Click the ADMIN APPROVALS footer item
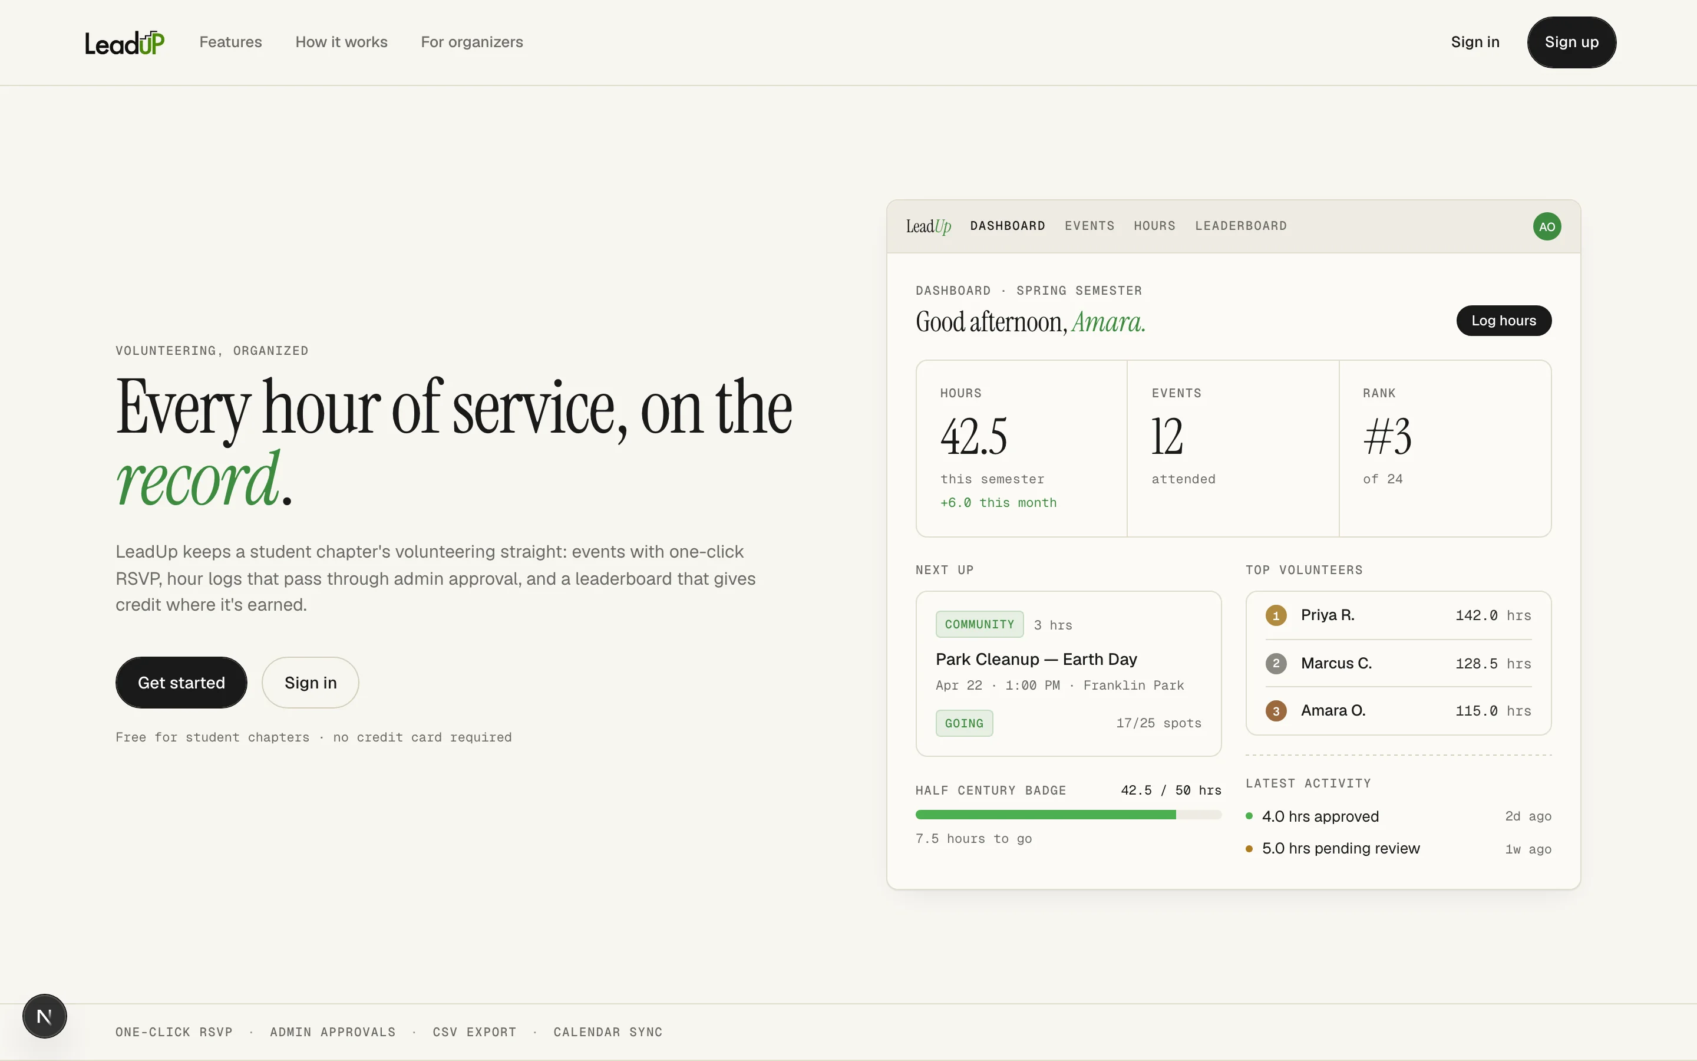Screen dimensions: 1697x1061 tap(333, 1032)
